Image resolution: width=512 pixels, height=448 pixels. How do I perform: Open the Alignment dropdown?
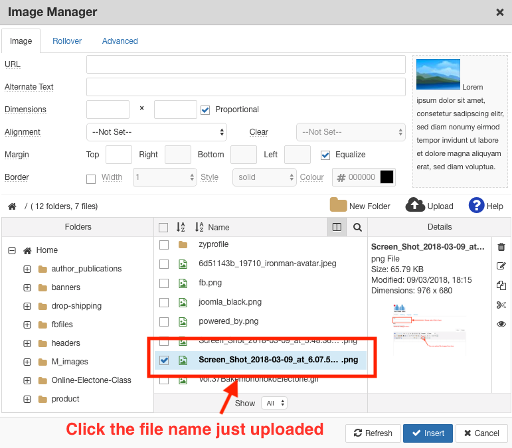157,132
